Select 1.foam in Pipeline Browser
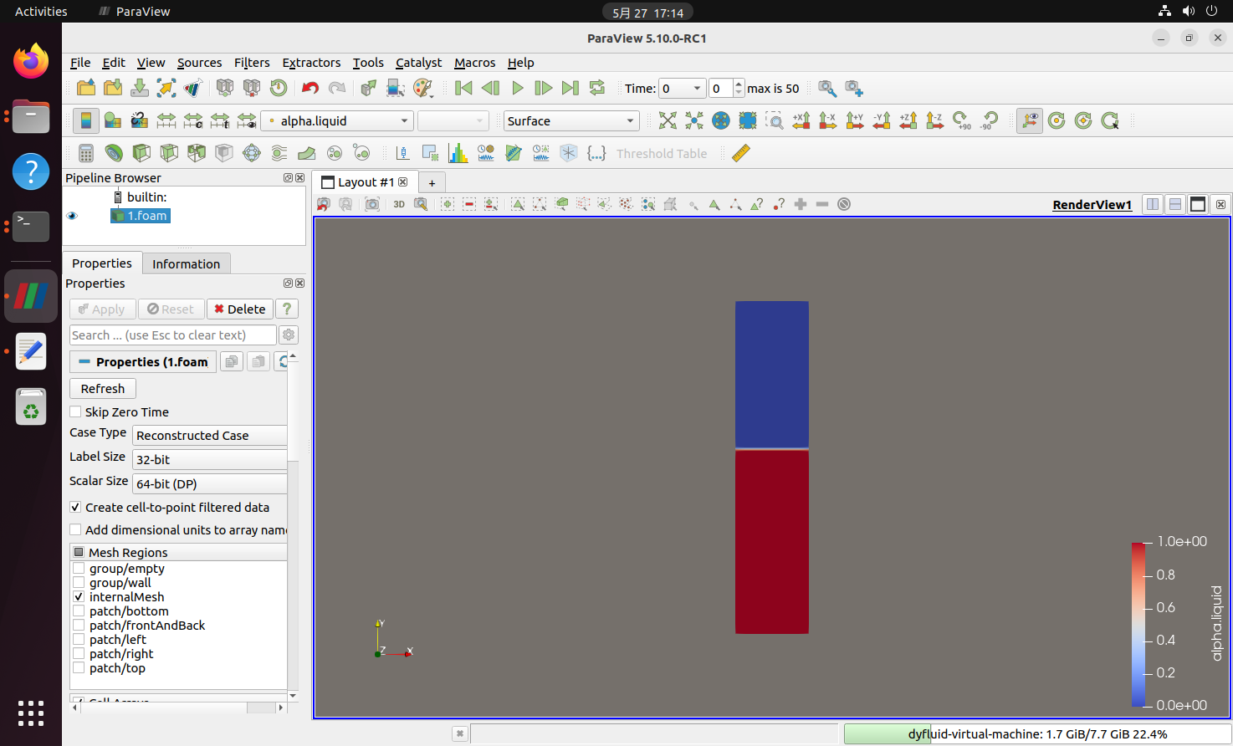Image resolution: width=1233 pixels, height=746 pixels. [x=140, y=216]
